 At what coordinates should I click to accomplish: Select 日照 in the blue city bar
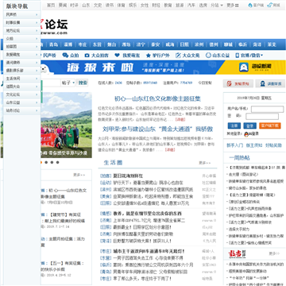click(184, 44)
